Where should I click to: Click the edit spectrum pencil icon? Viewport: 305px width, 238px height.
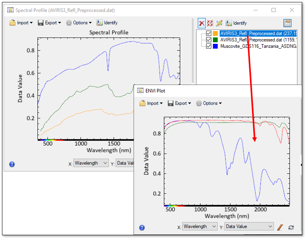pos(219,23)
